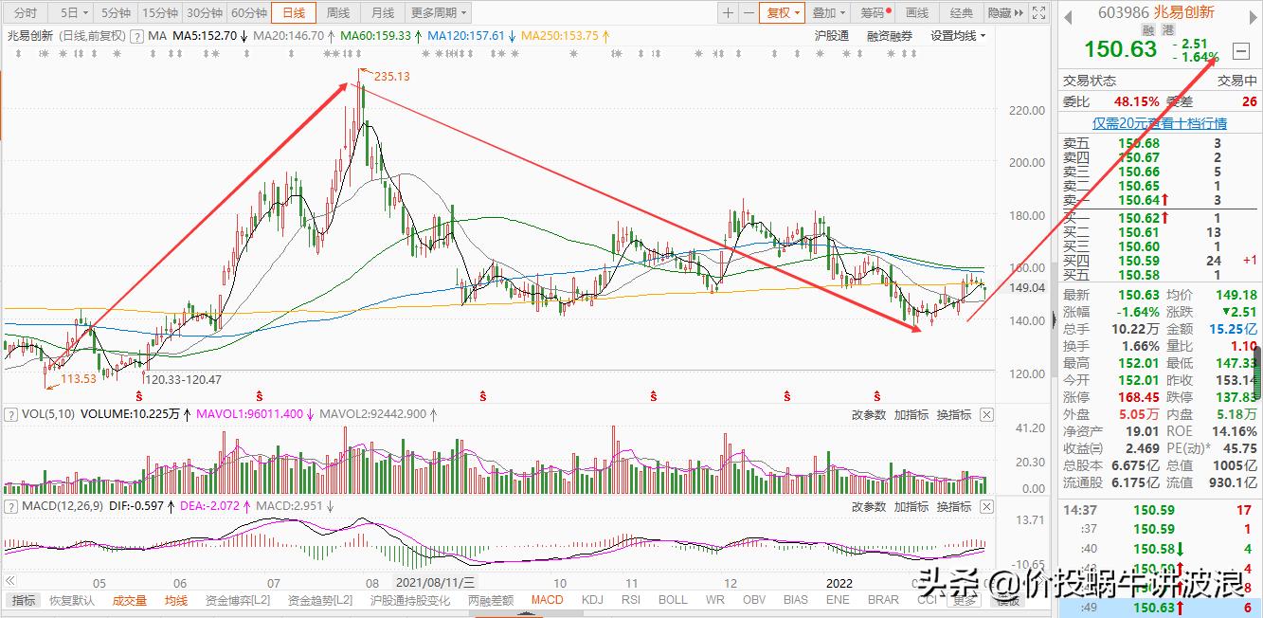Viewport: 1263px width, 618px height.
Task: Select 资金趋势[L2] indicator
Action: (x=320, y=600)
